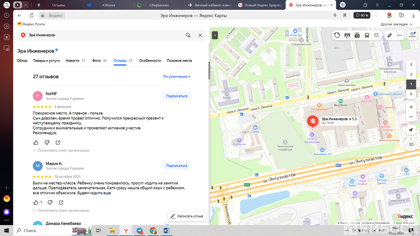The image size is (420, 236).
Task: Open Telegram from the taskbar
Action: tap(140, 231)
